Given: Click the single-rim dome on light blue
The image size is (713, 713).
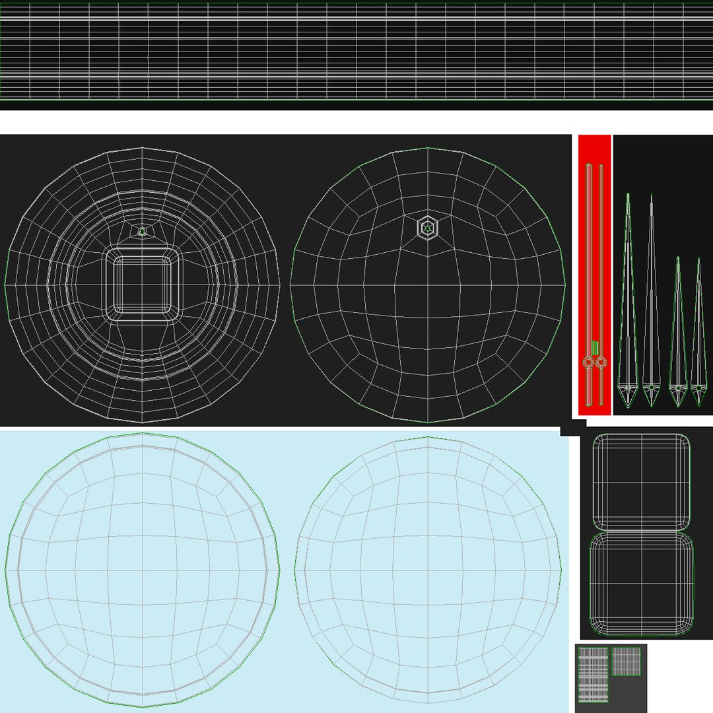Looking at the screenshot, I should [427, 570].
